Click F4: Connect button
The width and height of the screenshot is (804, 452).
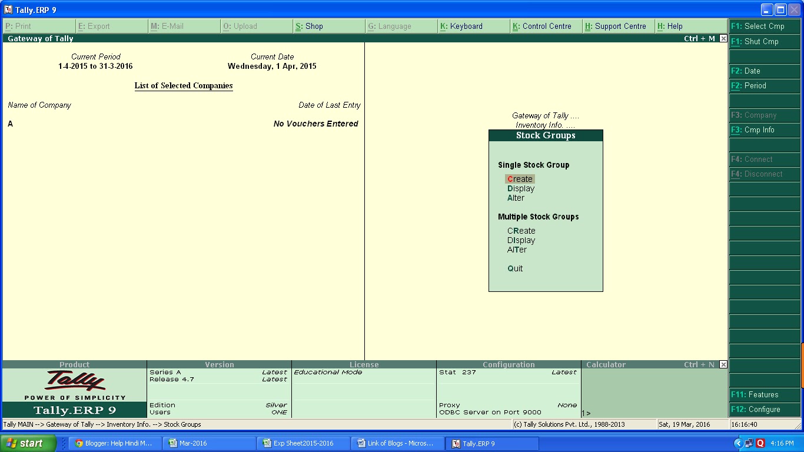[765, 159]
